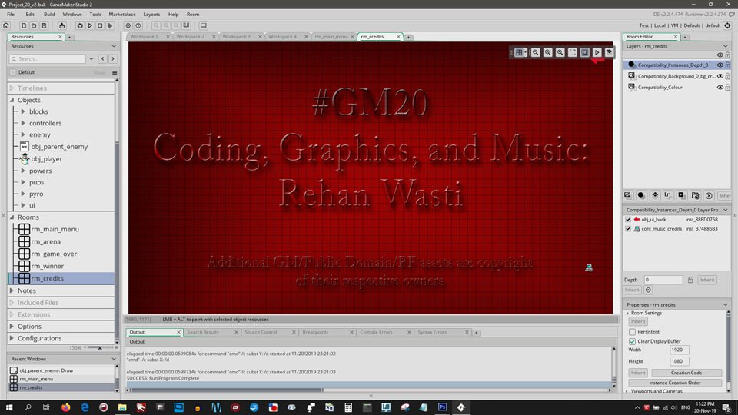Create new tile layer icon
The width and height of the screenshot is (738, 415).
coord(655,195)
